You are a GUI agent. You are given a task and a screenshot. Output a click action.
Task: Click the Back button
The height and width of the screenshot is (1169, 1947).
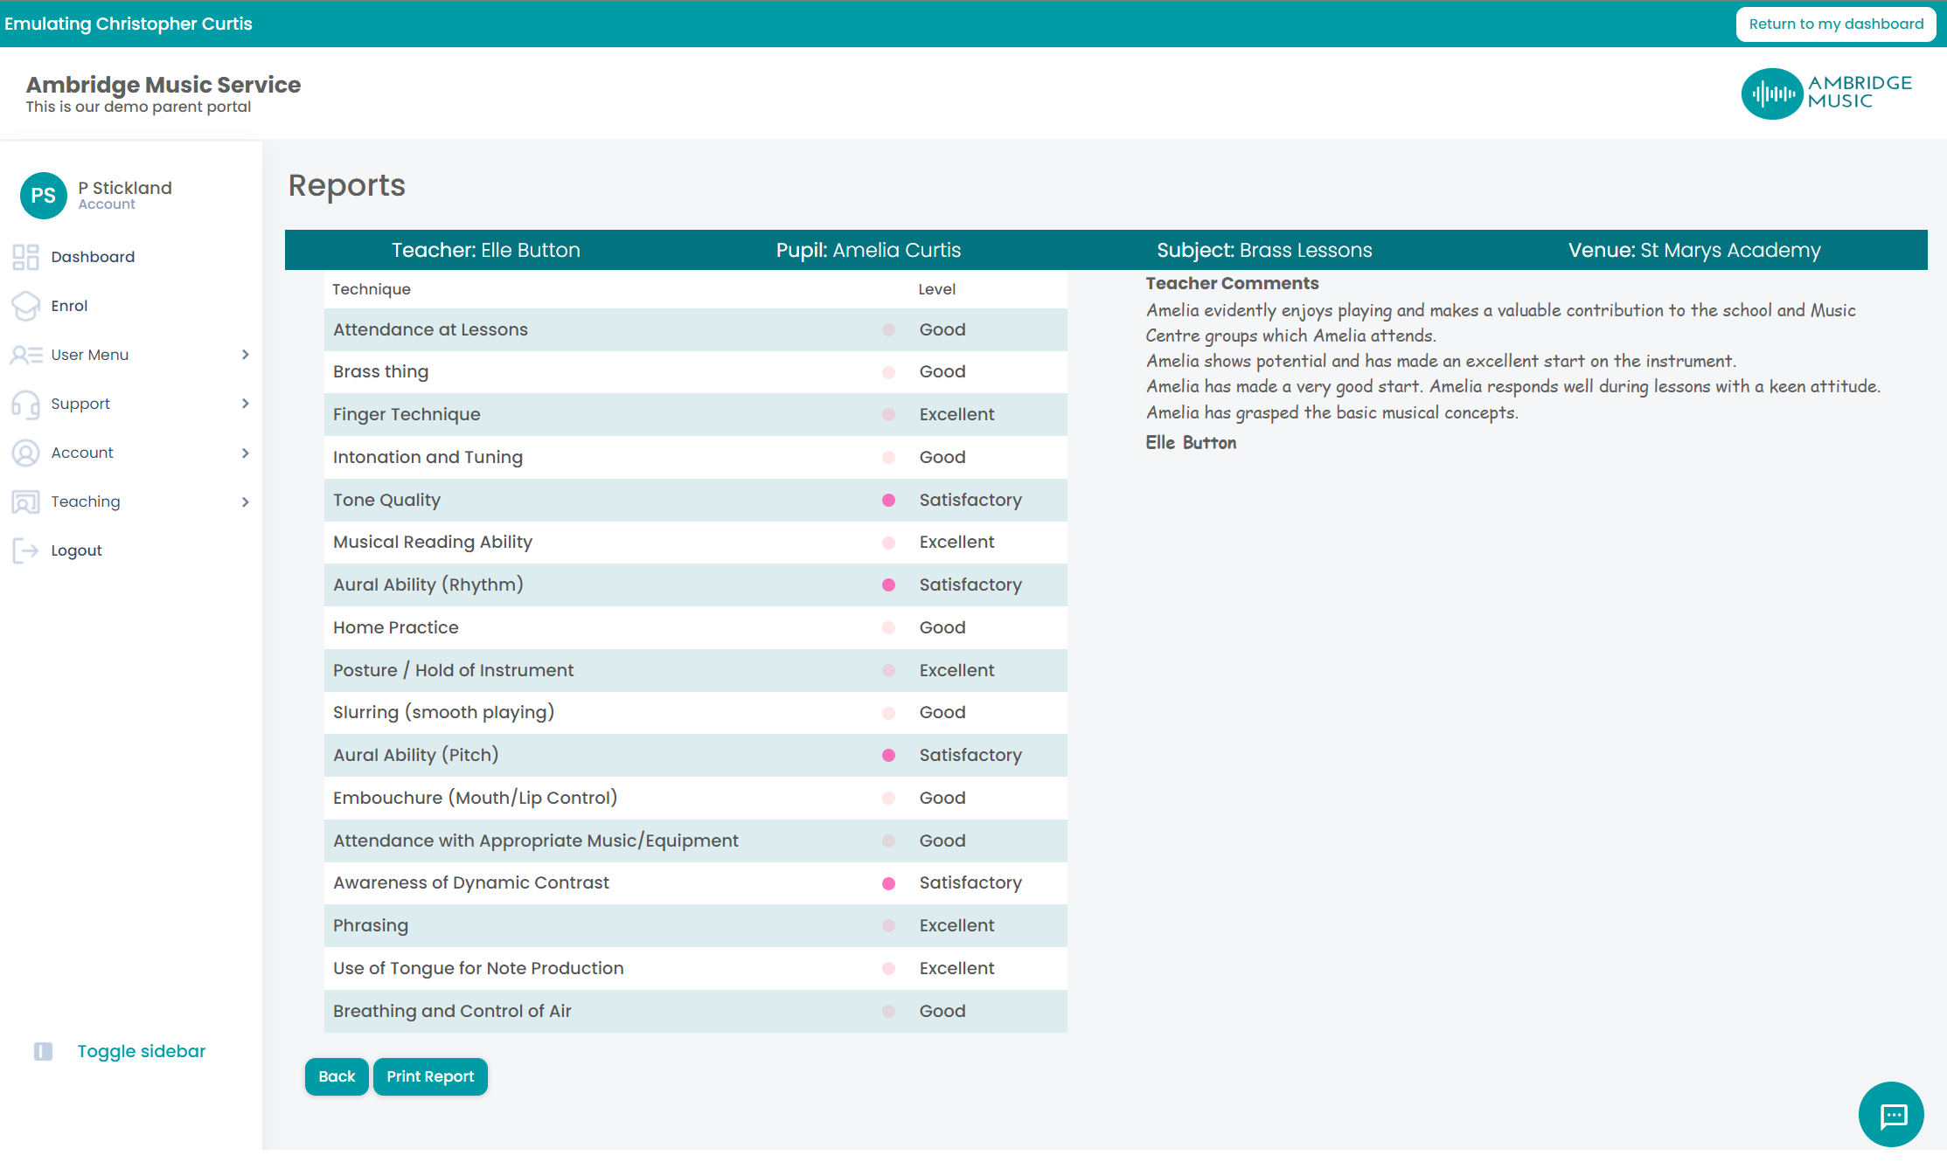pyautogui.click(x=337, y=1076)
